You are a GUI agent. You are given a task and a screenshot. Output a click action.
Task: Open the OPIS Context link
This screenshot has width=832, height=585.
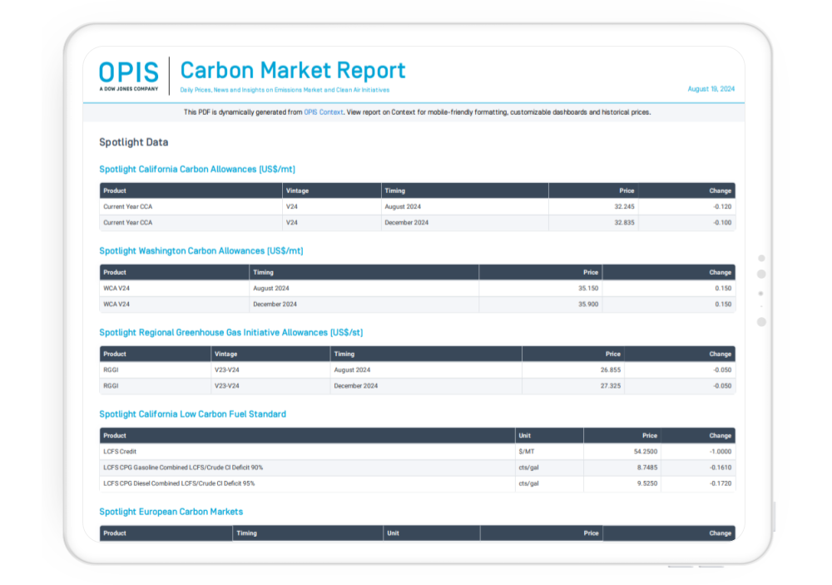(x=323, y=112)
